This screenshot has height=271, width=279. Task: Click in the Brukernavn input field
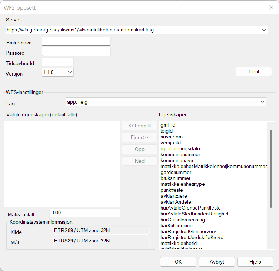pos(76,41)
